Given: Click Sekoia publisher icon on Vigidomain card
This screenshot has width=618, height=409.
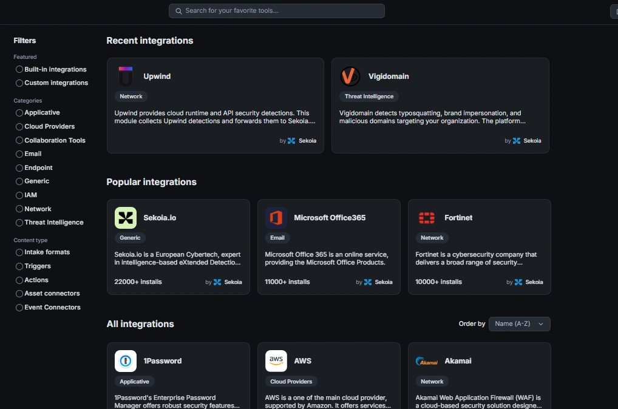Looking at the screenshot, I should [x=516, y=141].
